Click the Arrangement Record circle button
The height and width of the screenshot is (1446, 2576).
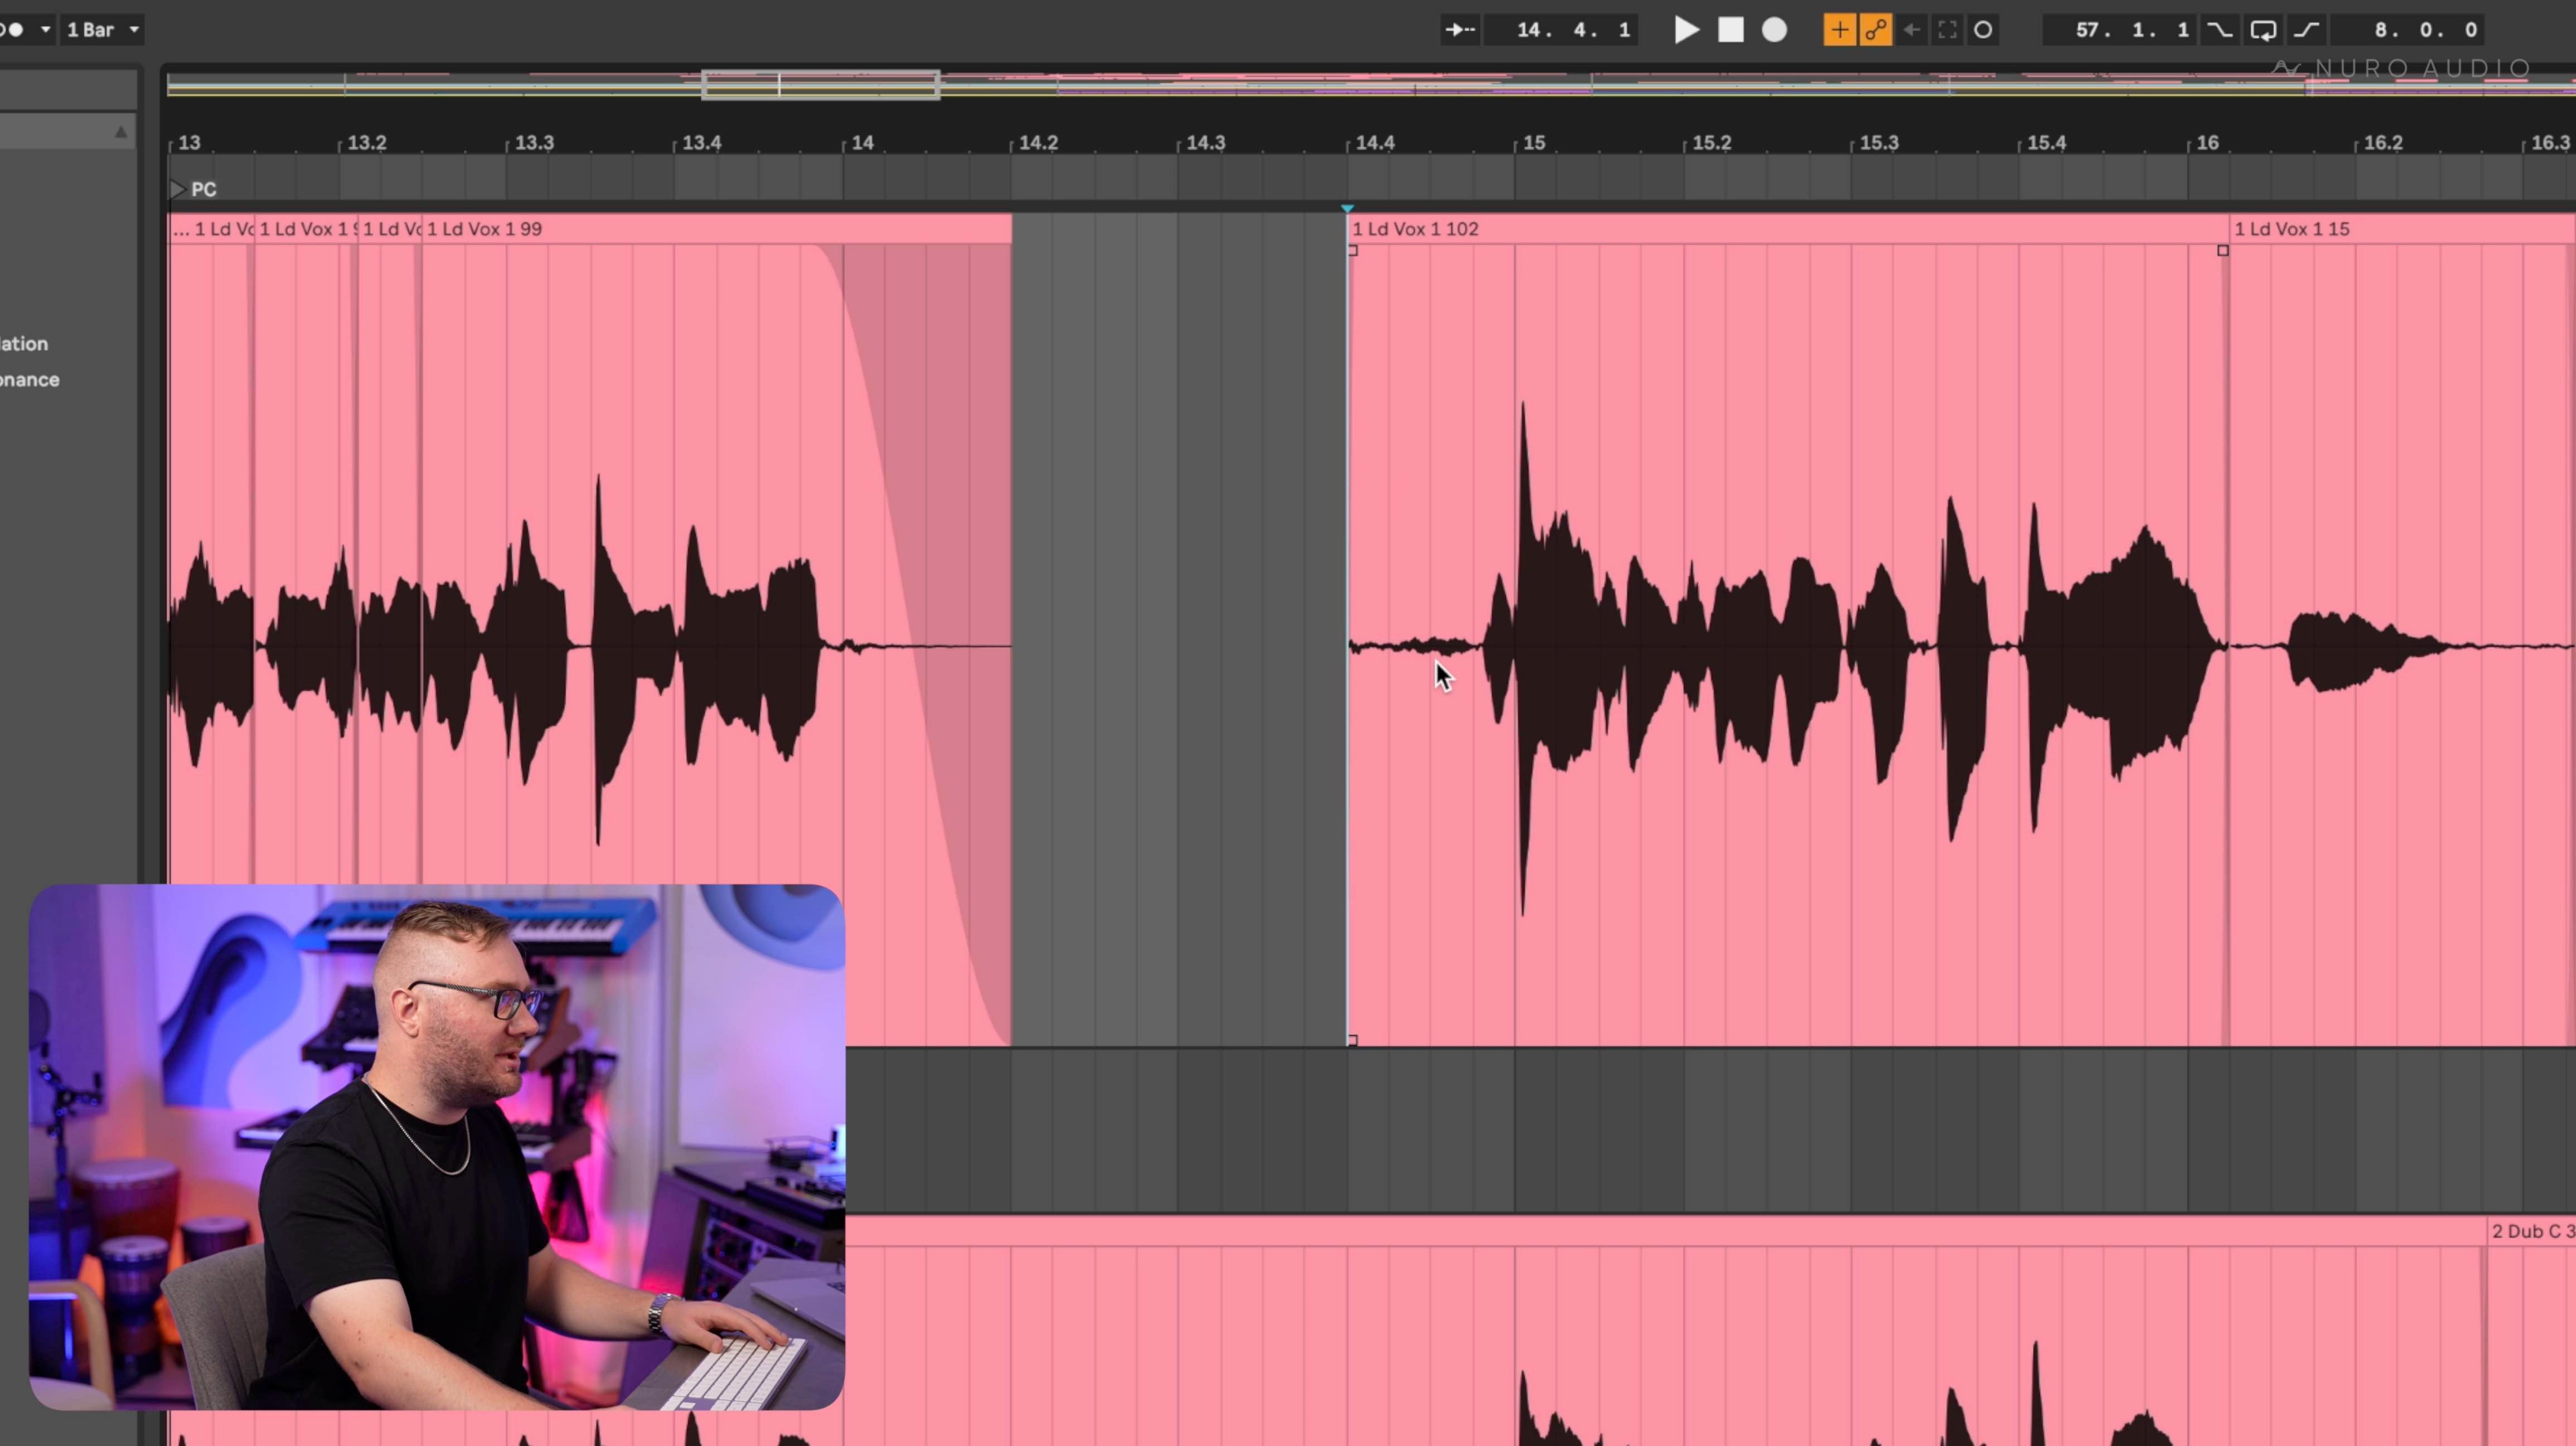tap(1774, 30)
